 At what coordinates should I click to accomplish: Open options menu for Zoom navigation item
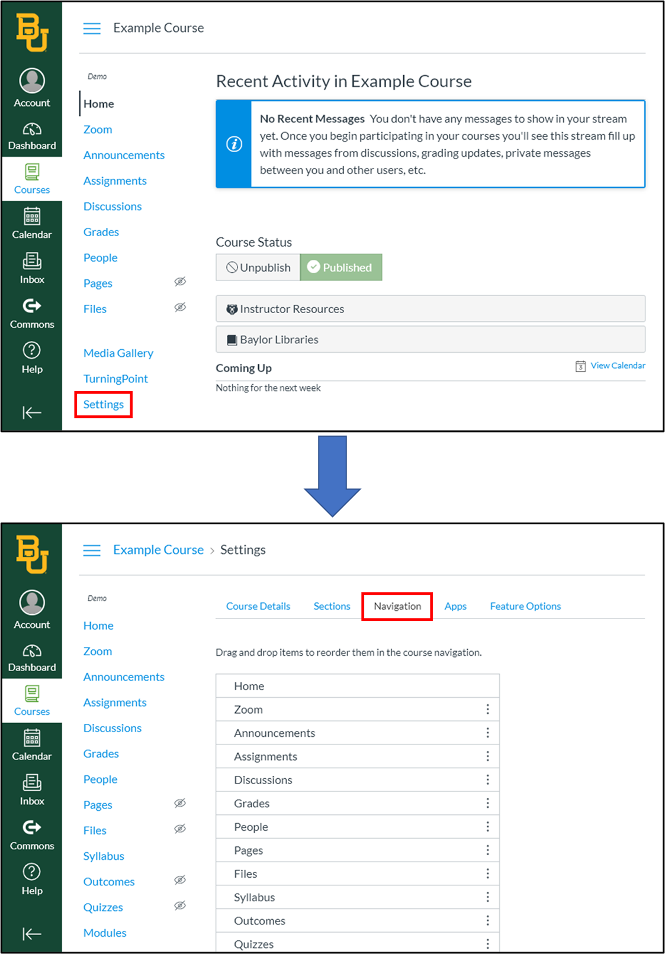(x=487, y=709)
